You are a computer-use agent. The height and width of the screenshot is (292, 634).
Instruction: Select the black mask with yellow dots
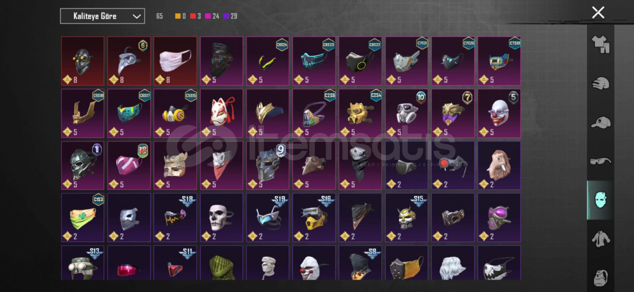[x=83, y=61]
